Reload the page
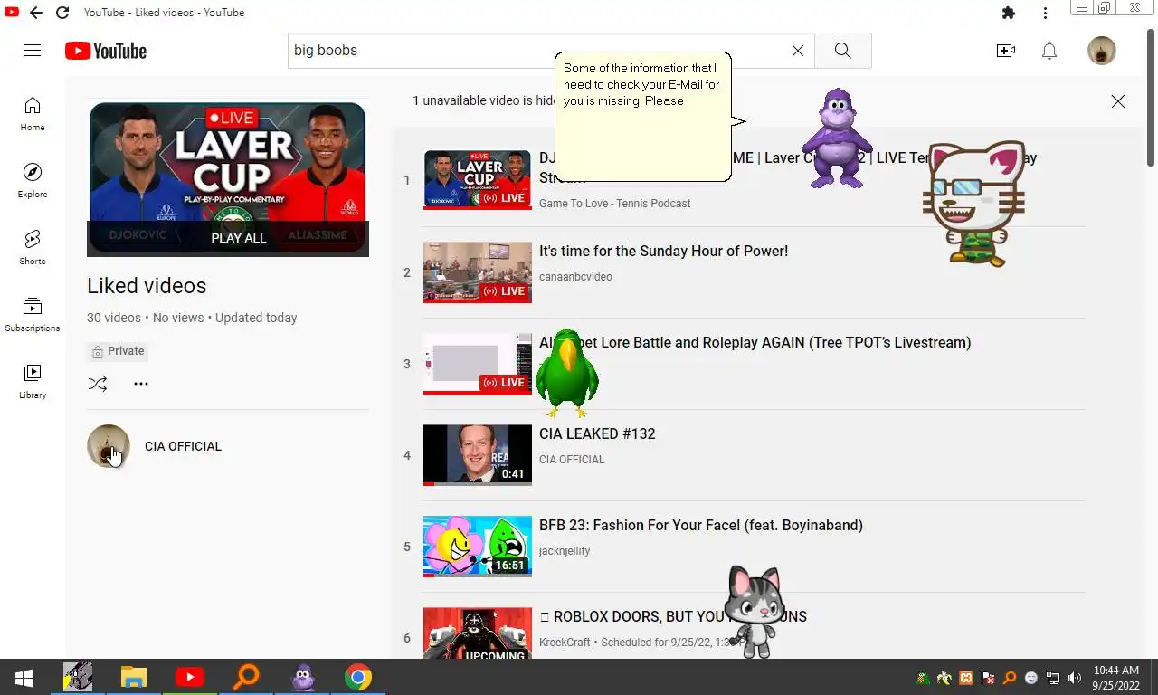The width and height of the screenshot is (1158, 695). pyautogui.click(x=62, y=13)
